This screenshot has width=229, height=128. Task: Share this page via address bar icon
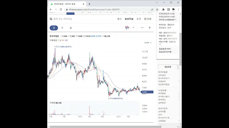[x=152, y=10]
